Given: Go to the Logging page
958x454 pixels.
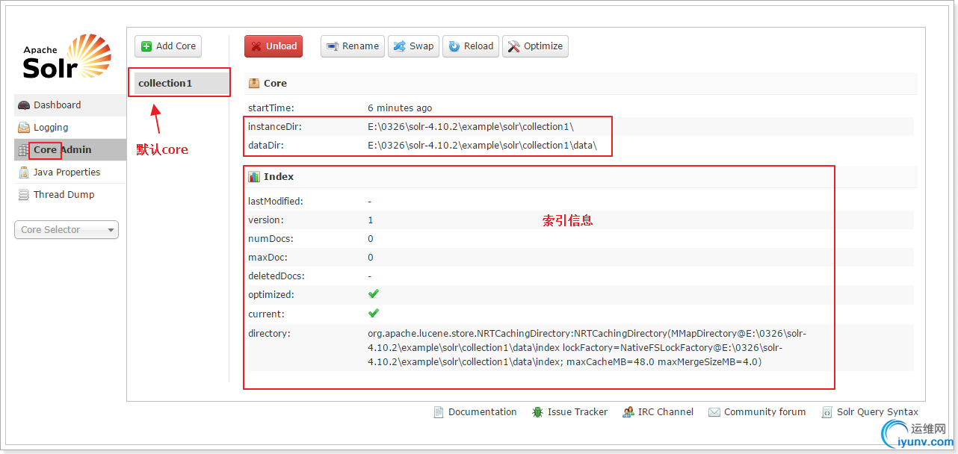Looking at the screenshot, I should [x=70, y=128].
